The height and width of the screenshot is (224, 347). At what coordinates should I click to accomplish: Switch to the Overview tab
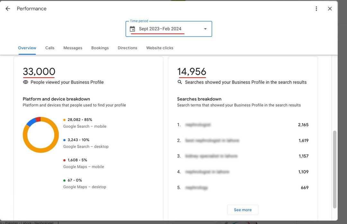[27, 48]
